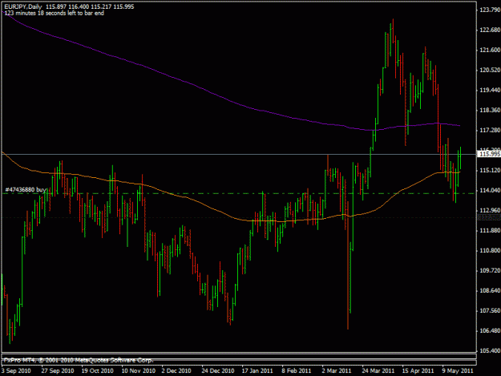Click the 2 Dec 2010 date label
This screenshot has height=376, width=501.
176,371
